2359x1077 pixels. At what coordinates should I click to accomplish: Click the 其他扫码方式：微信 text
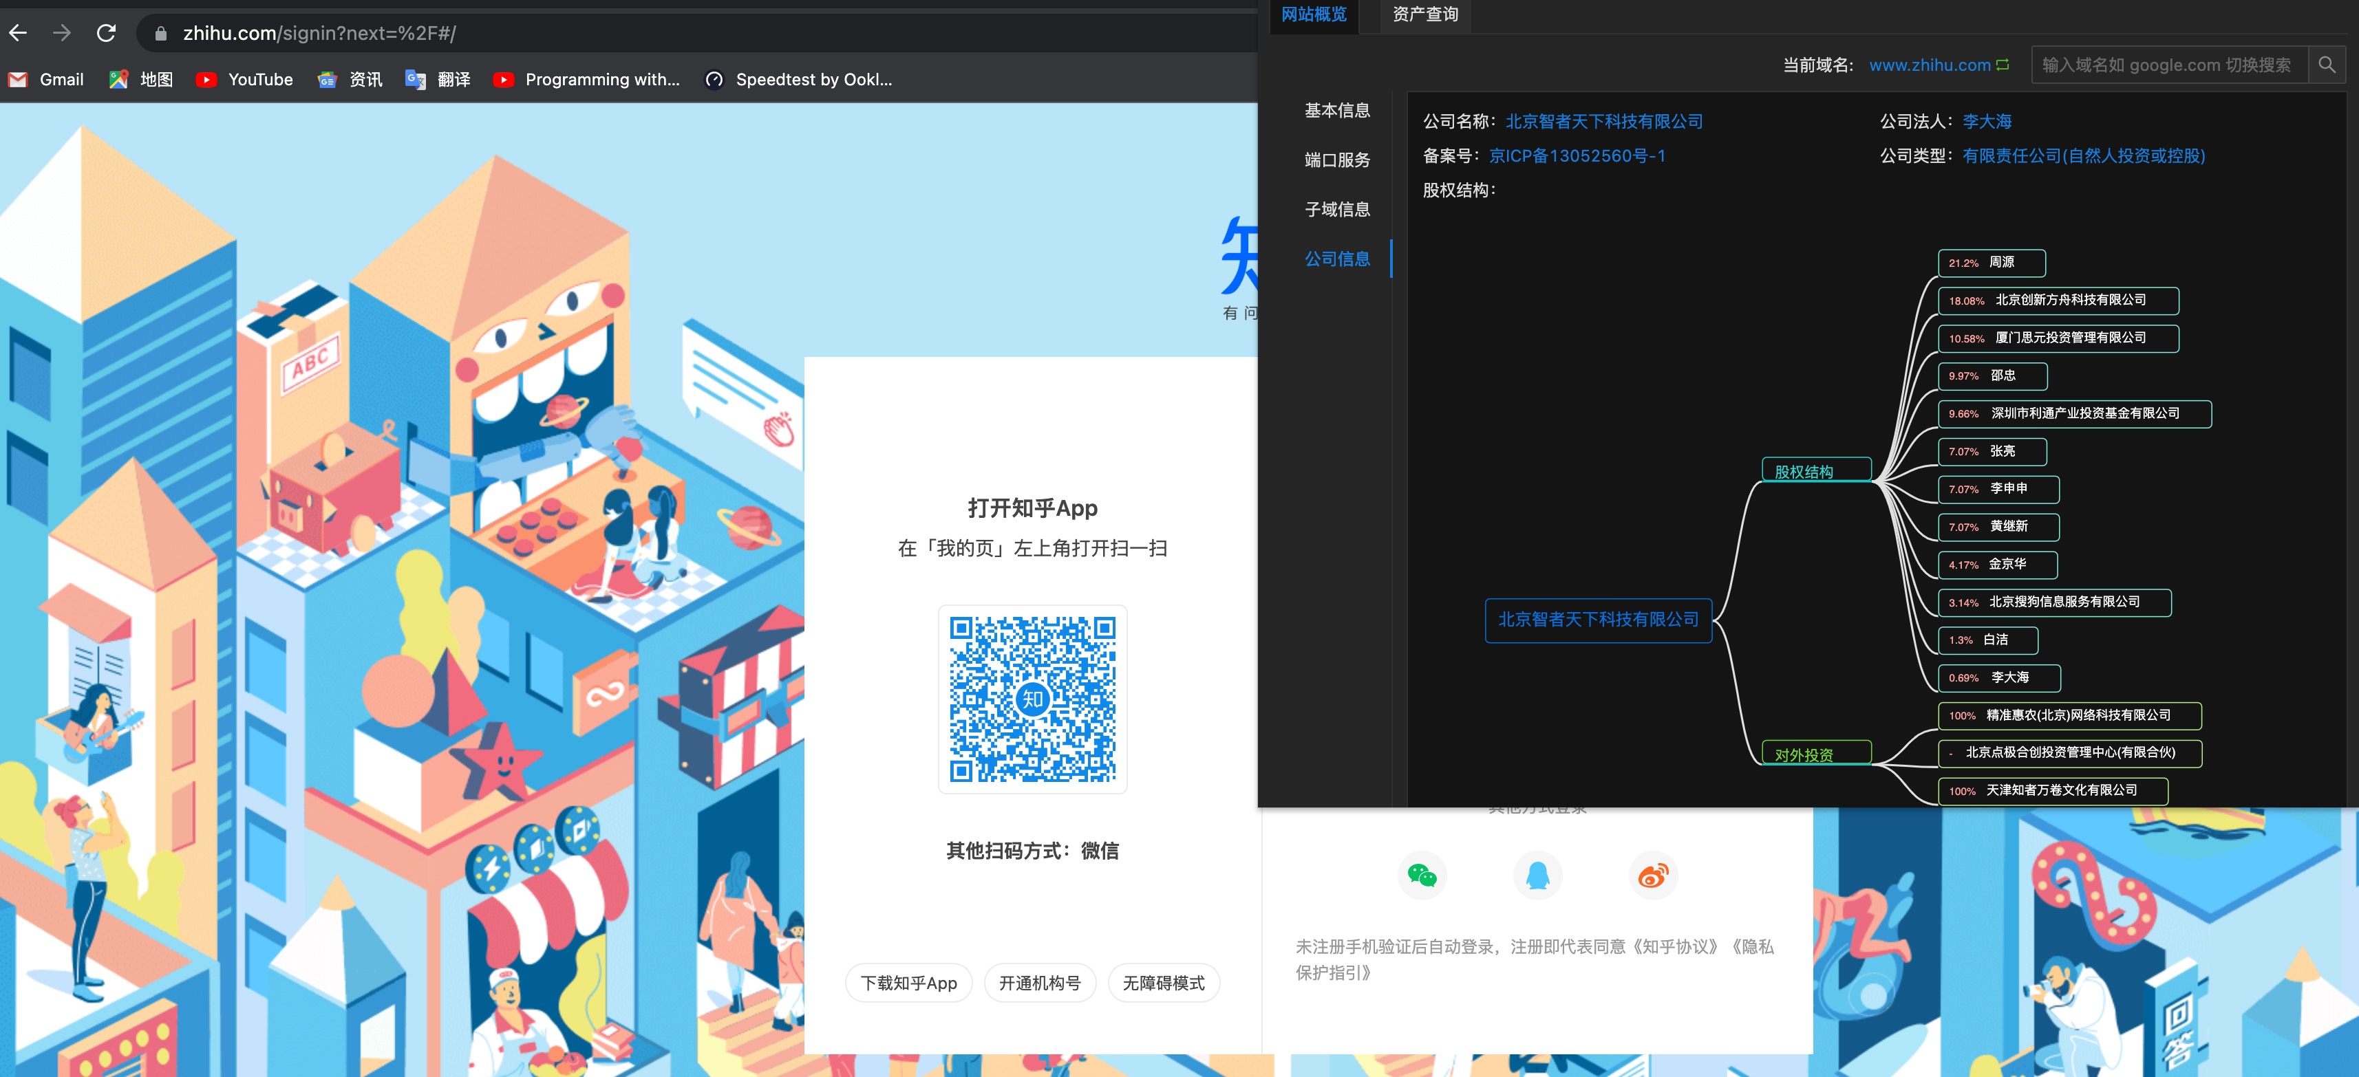pos(1032,851)
